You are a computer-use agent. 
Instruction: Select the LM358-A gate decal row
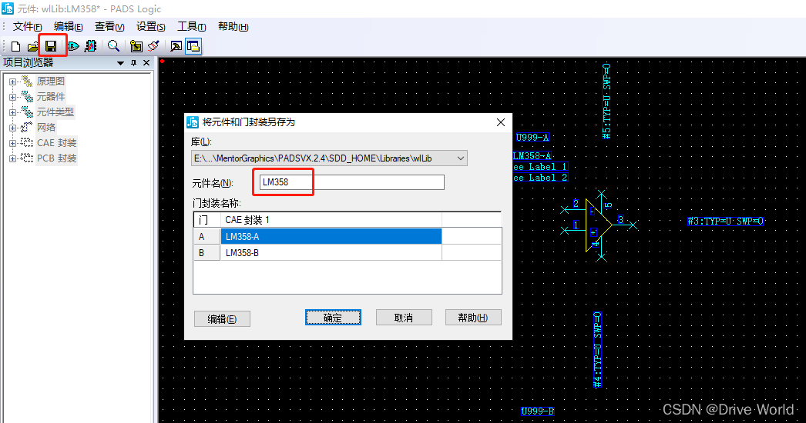(x=331, y=237)
